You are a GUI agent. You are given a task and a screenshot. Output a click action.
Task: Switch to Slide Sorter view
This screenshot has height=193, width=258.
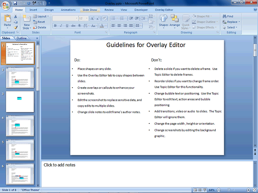[x=200, y=190]
